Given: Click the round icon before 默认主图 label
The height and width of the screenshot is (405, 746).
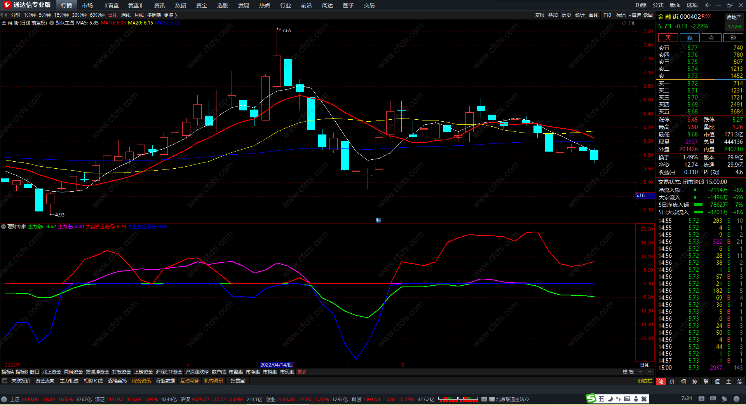Looking at the screenshot, I should (52, 23).
